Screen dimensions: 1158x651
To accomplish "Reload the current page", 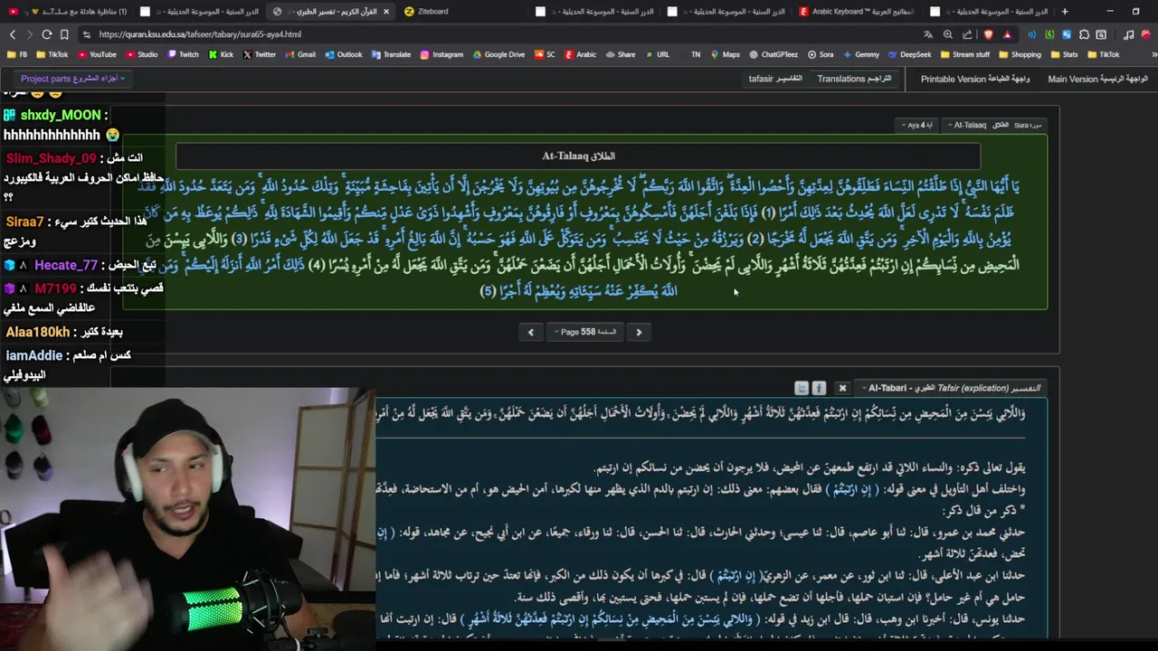I will (47, 34).
